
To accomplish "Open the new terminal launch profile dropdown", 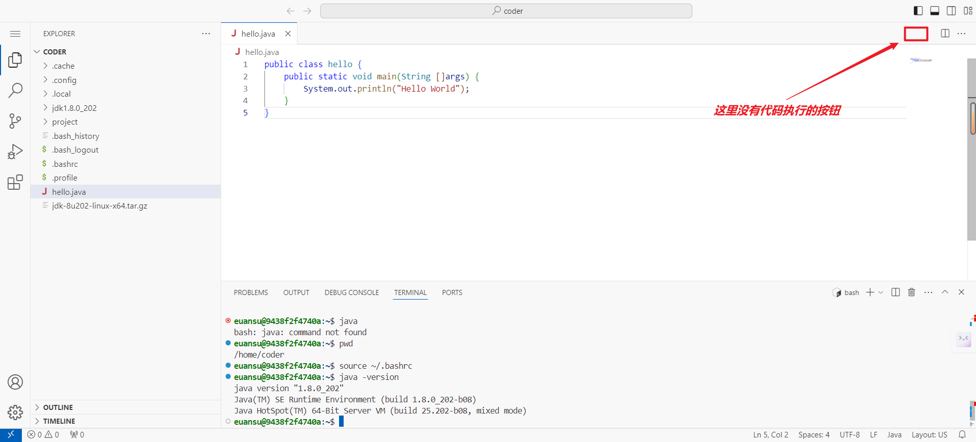I will [x=881, y=292].
